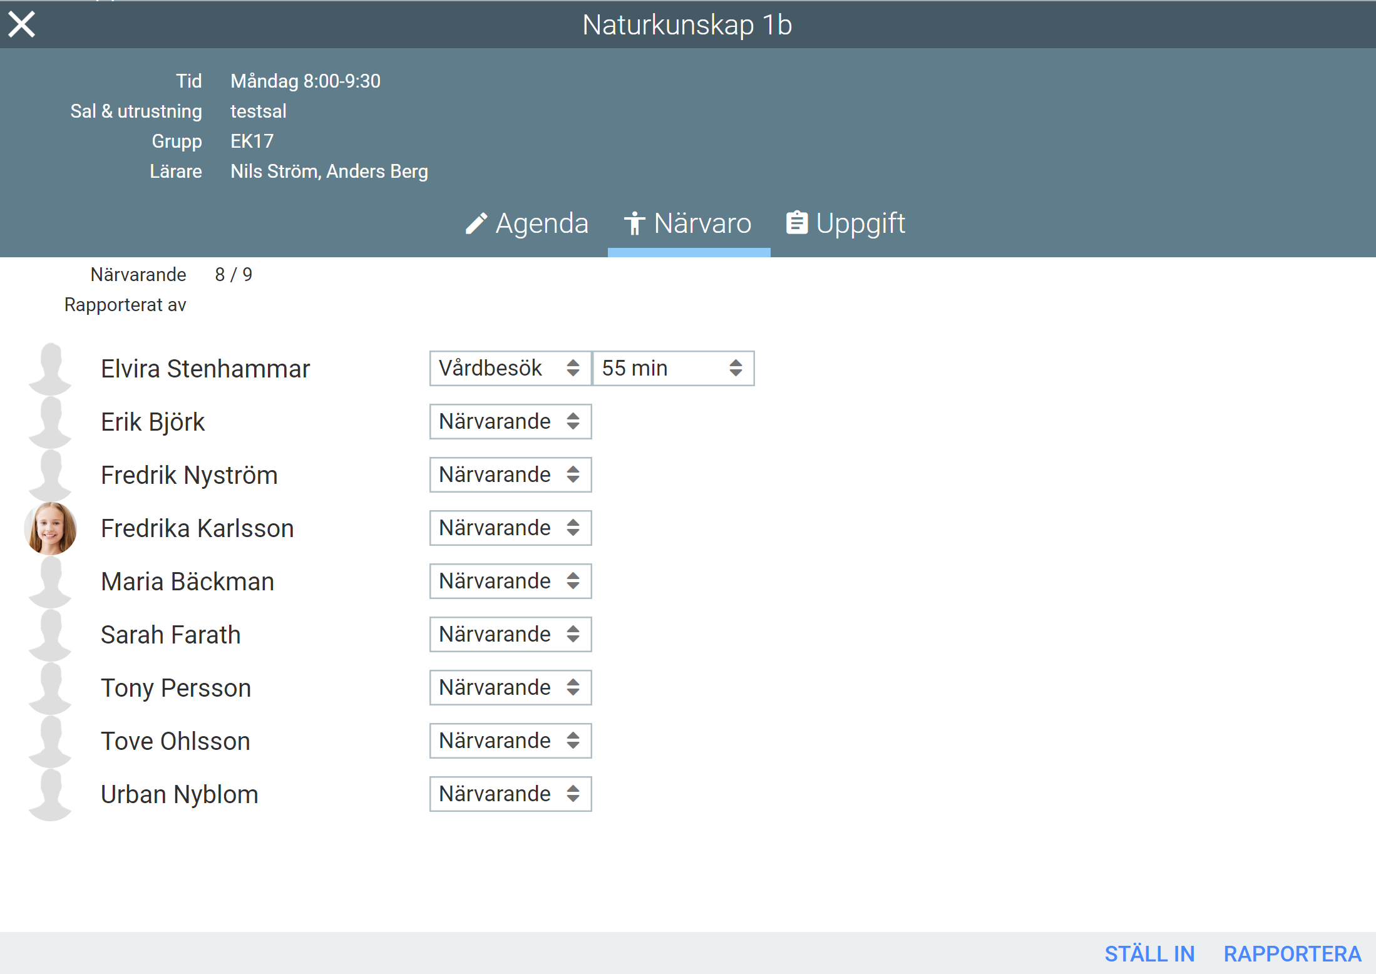Click Erik Björk's avatar silhouette

point(51,422)
